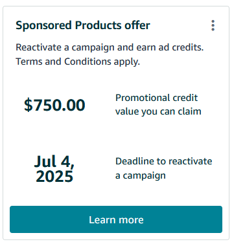234x244 pixels.
Task: Select the 'Deadline to reactivate' label line
Action: pyautogui.click(x=164, y=161)
